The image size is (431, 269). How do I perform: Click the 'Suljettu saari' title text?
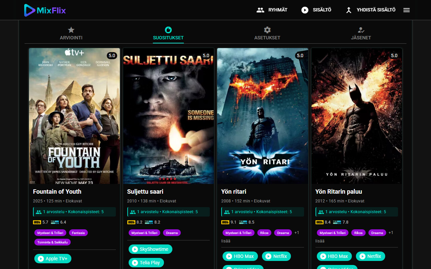point(145,192)
